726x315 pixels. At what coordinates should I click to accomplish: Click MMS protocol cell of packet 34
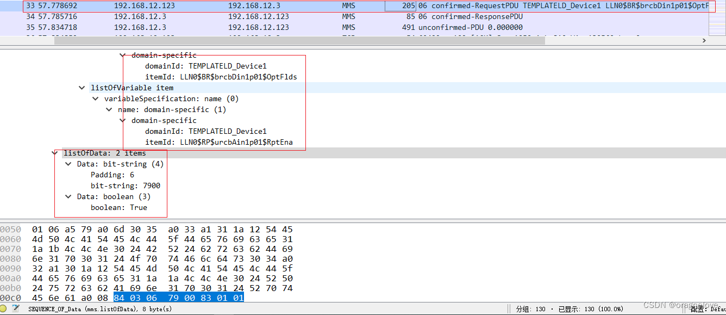pos(349,16)
